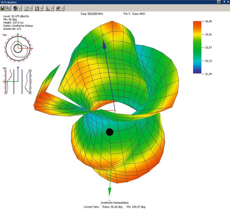Click the green axis arrowhead below the plot
This screenshot has width=230, height=209.
[x=109, y=192]
